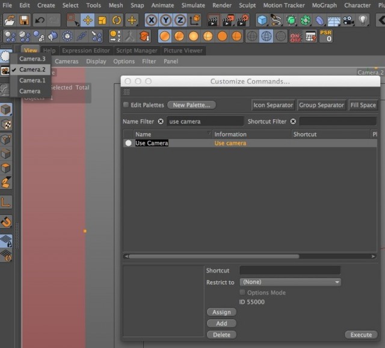Screen dimensions: 385x348
Task: Select the Rotate tool icon
Action: click(x=117, y=20)
